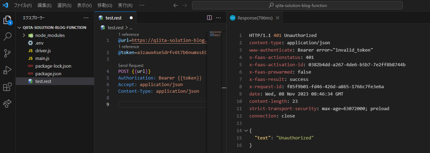Open the ファイル(F) menu
Image resolution: width=430 pixels, height=153 pixels.
[23, 6]
